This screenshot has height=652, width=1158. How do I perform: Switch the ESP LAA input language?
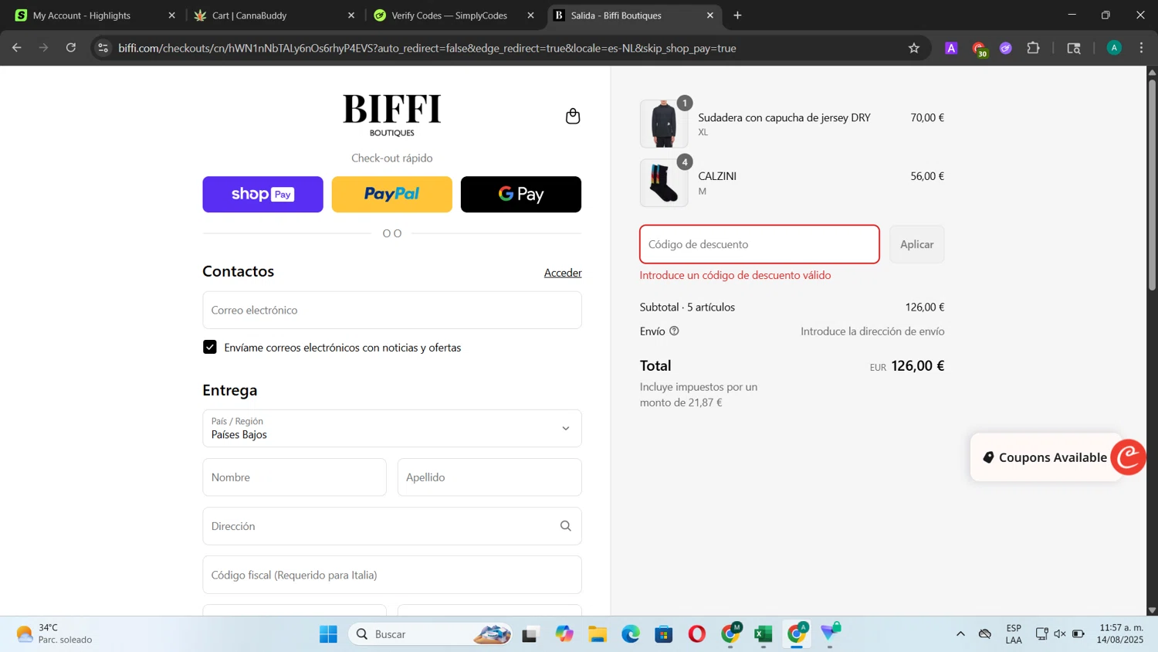point(1014,634)
